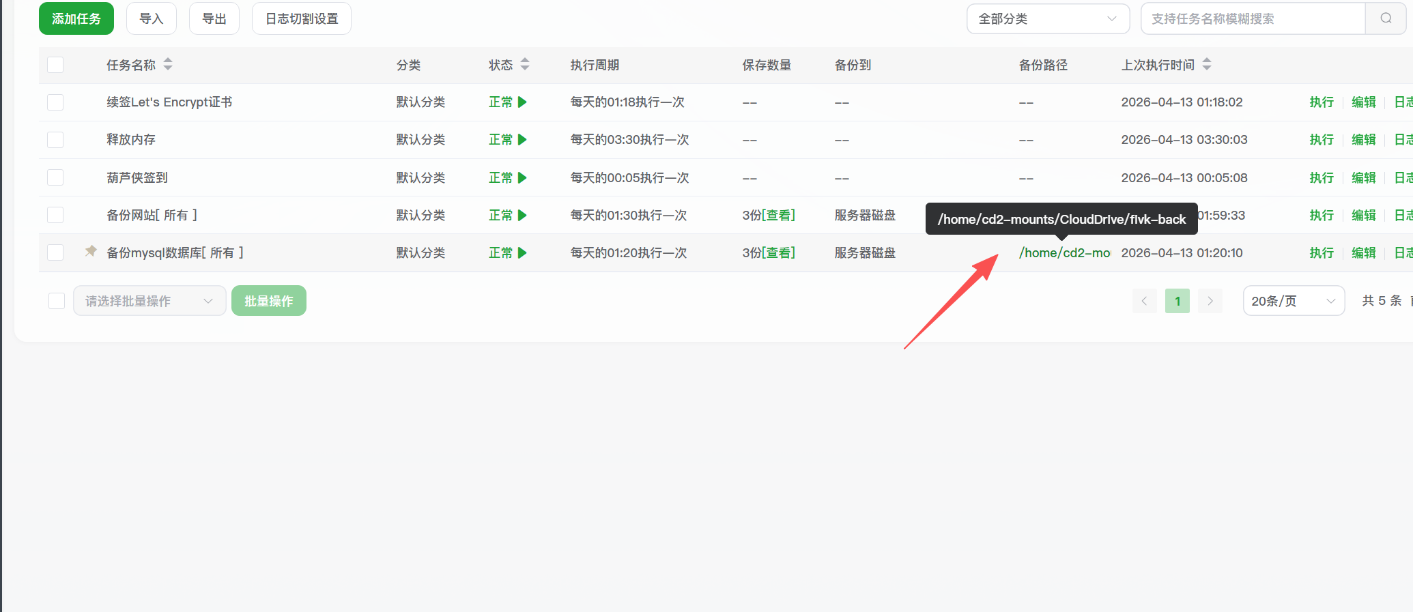This screenshot has width=1413, height=612.
Task: Tick checkbox for 备份网站 task row
Action: (55, 216)
